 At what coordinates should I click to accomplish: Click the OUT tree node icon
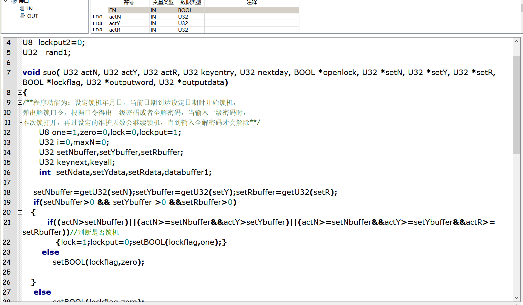click(x=22, y=16)
